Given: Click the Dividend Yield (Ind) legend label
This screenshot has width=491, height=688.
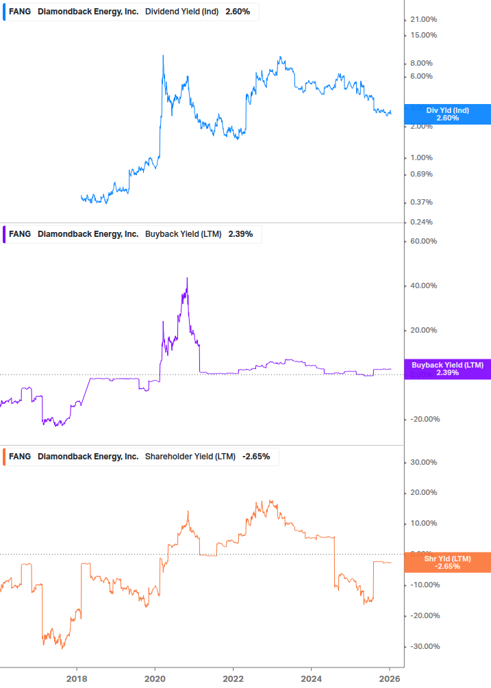Looking at the screenshot, I should [x=181, y=12].
